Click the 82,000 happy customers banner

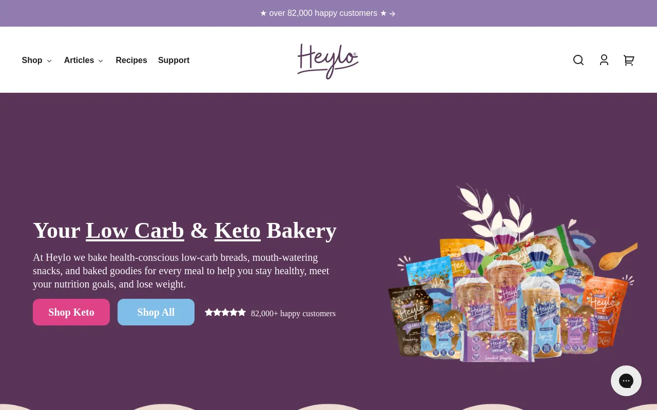point(327,13)
